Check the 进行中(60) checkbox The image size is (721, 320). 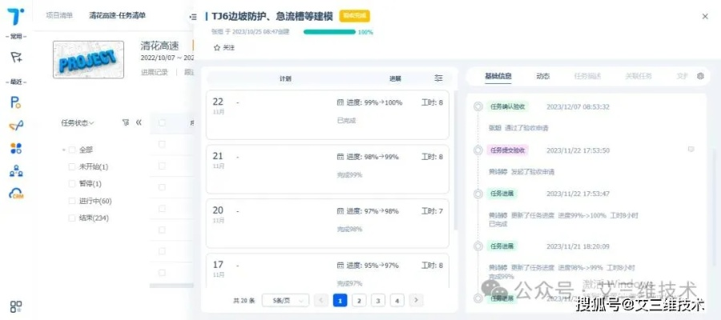72,201
